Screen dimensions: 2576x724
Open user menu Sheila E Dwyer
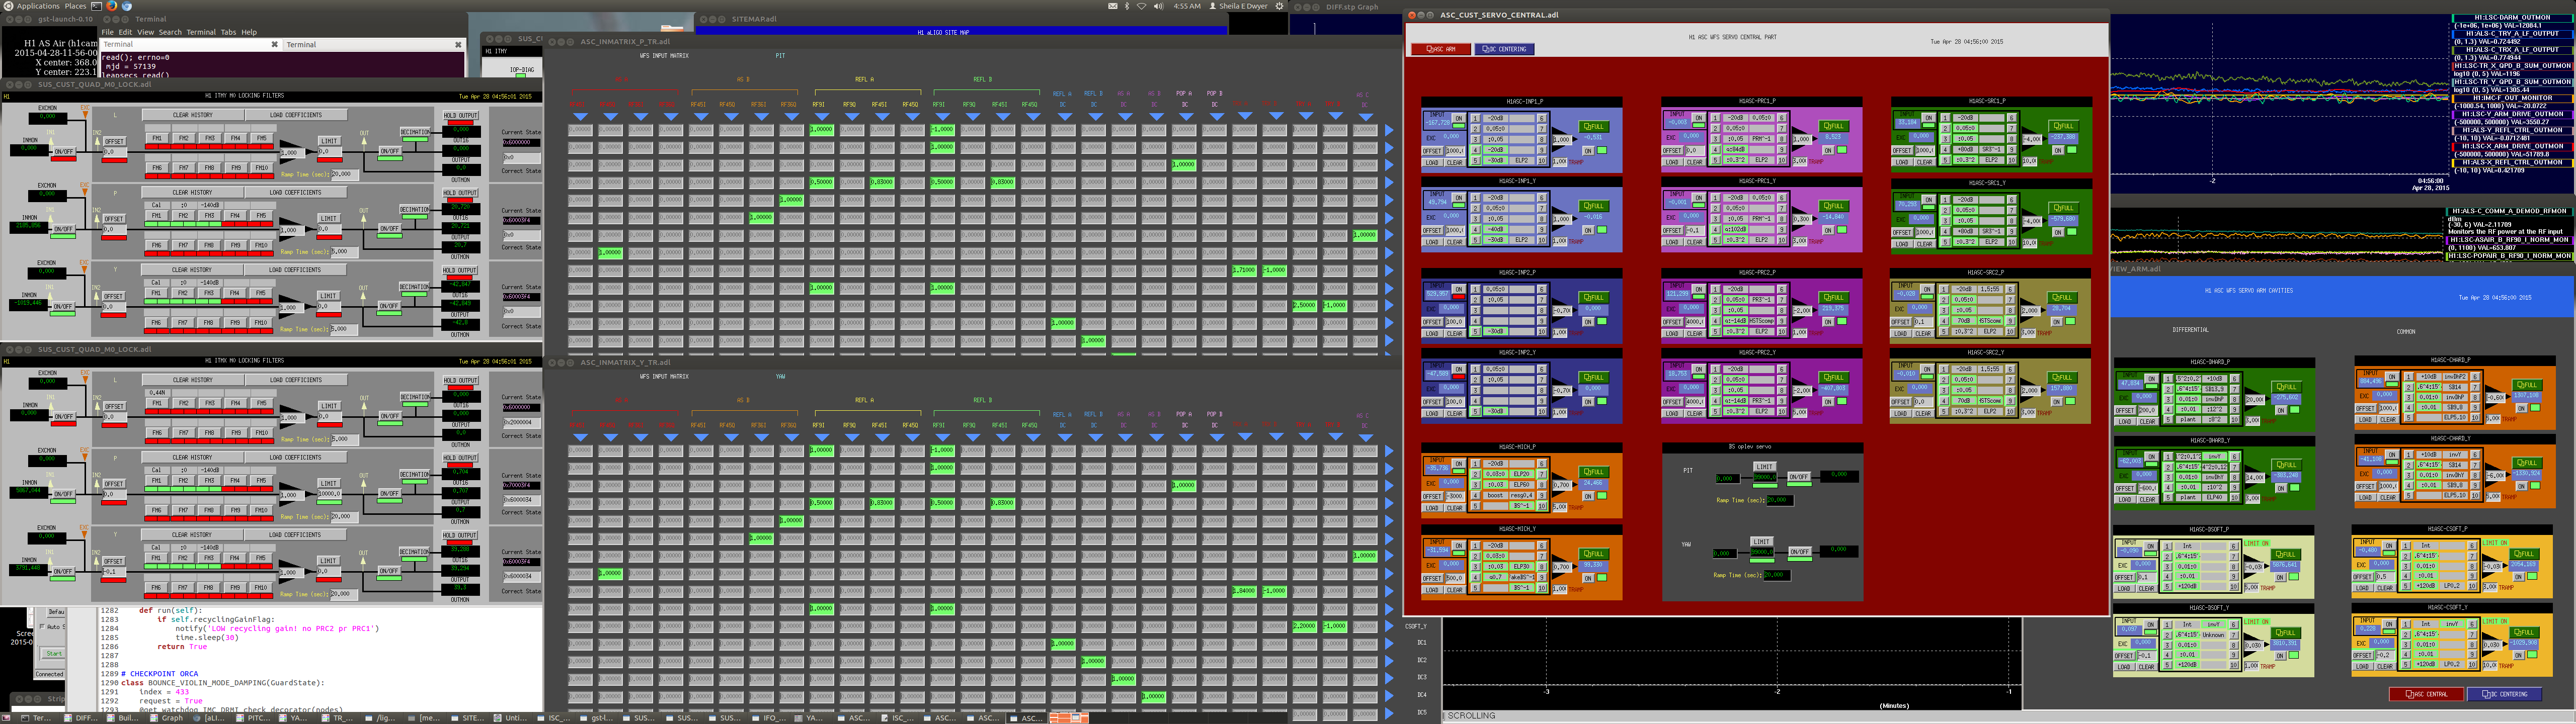(1240, 6)
